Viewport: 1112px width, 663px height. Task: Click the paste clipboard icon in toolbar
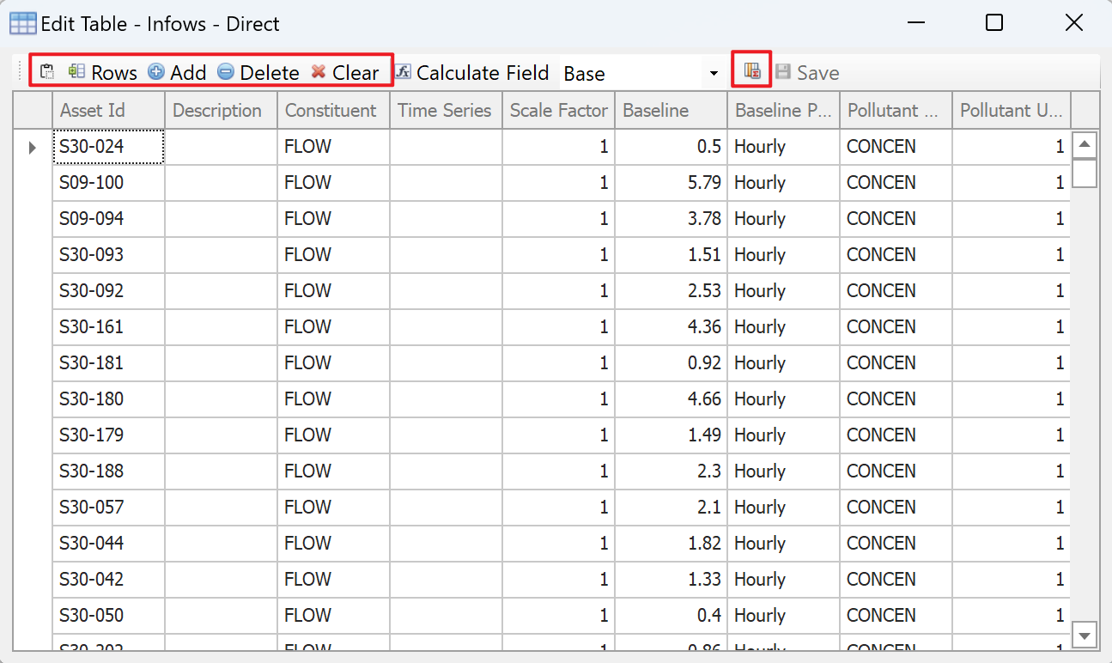[x=47, y=72]
